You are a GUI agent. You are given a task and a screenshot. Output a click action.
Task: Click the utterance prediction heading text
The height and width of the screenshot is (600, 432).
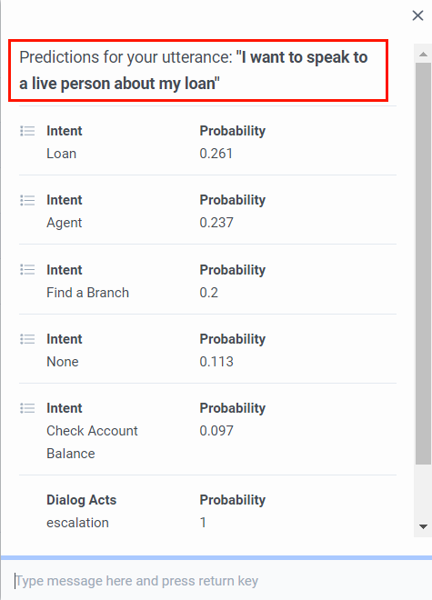pos(194,70)
